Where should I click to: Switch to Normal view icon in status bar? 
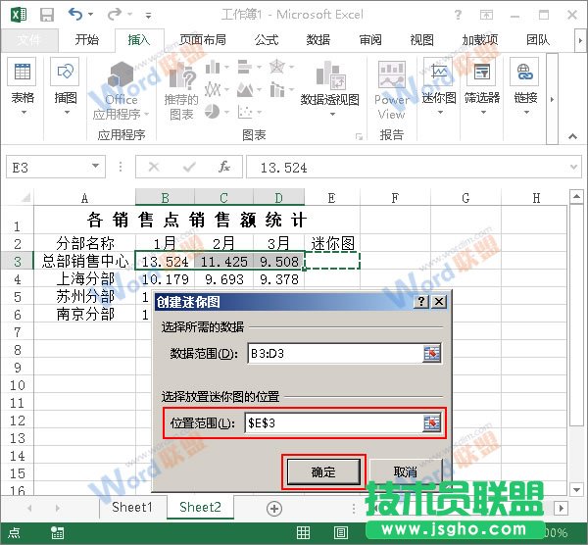pos(303,532)
